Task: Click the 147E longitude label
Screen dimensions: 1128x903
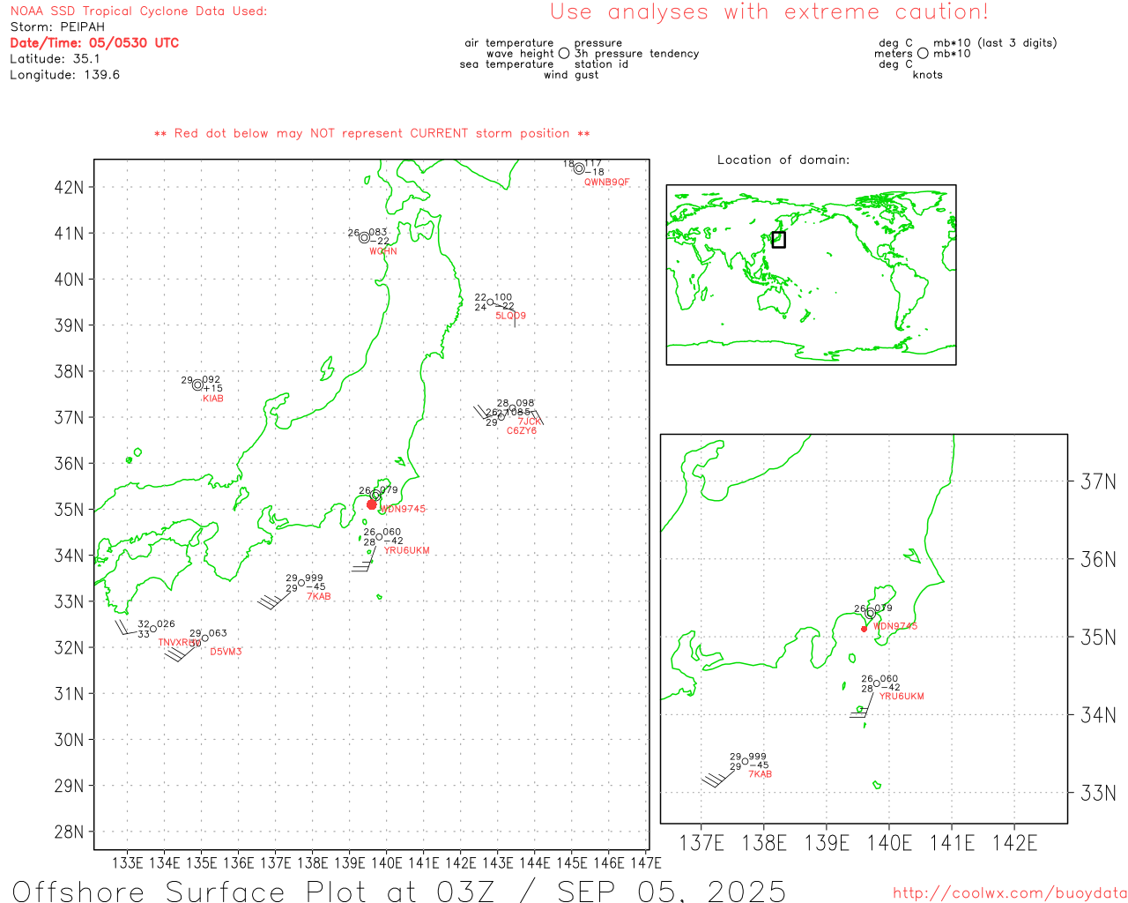Action: point(646,863)
